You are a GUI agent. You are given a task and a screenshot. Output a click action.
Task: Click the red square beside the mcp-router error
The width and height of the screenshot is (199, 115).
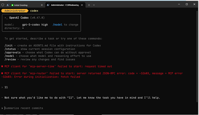point(2,73)
